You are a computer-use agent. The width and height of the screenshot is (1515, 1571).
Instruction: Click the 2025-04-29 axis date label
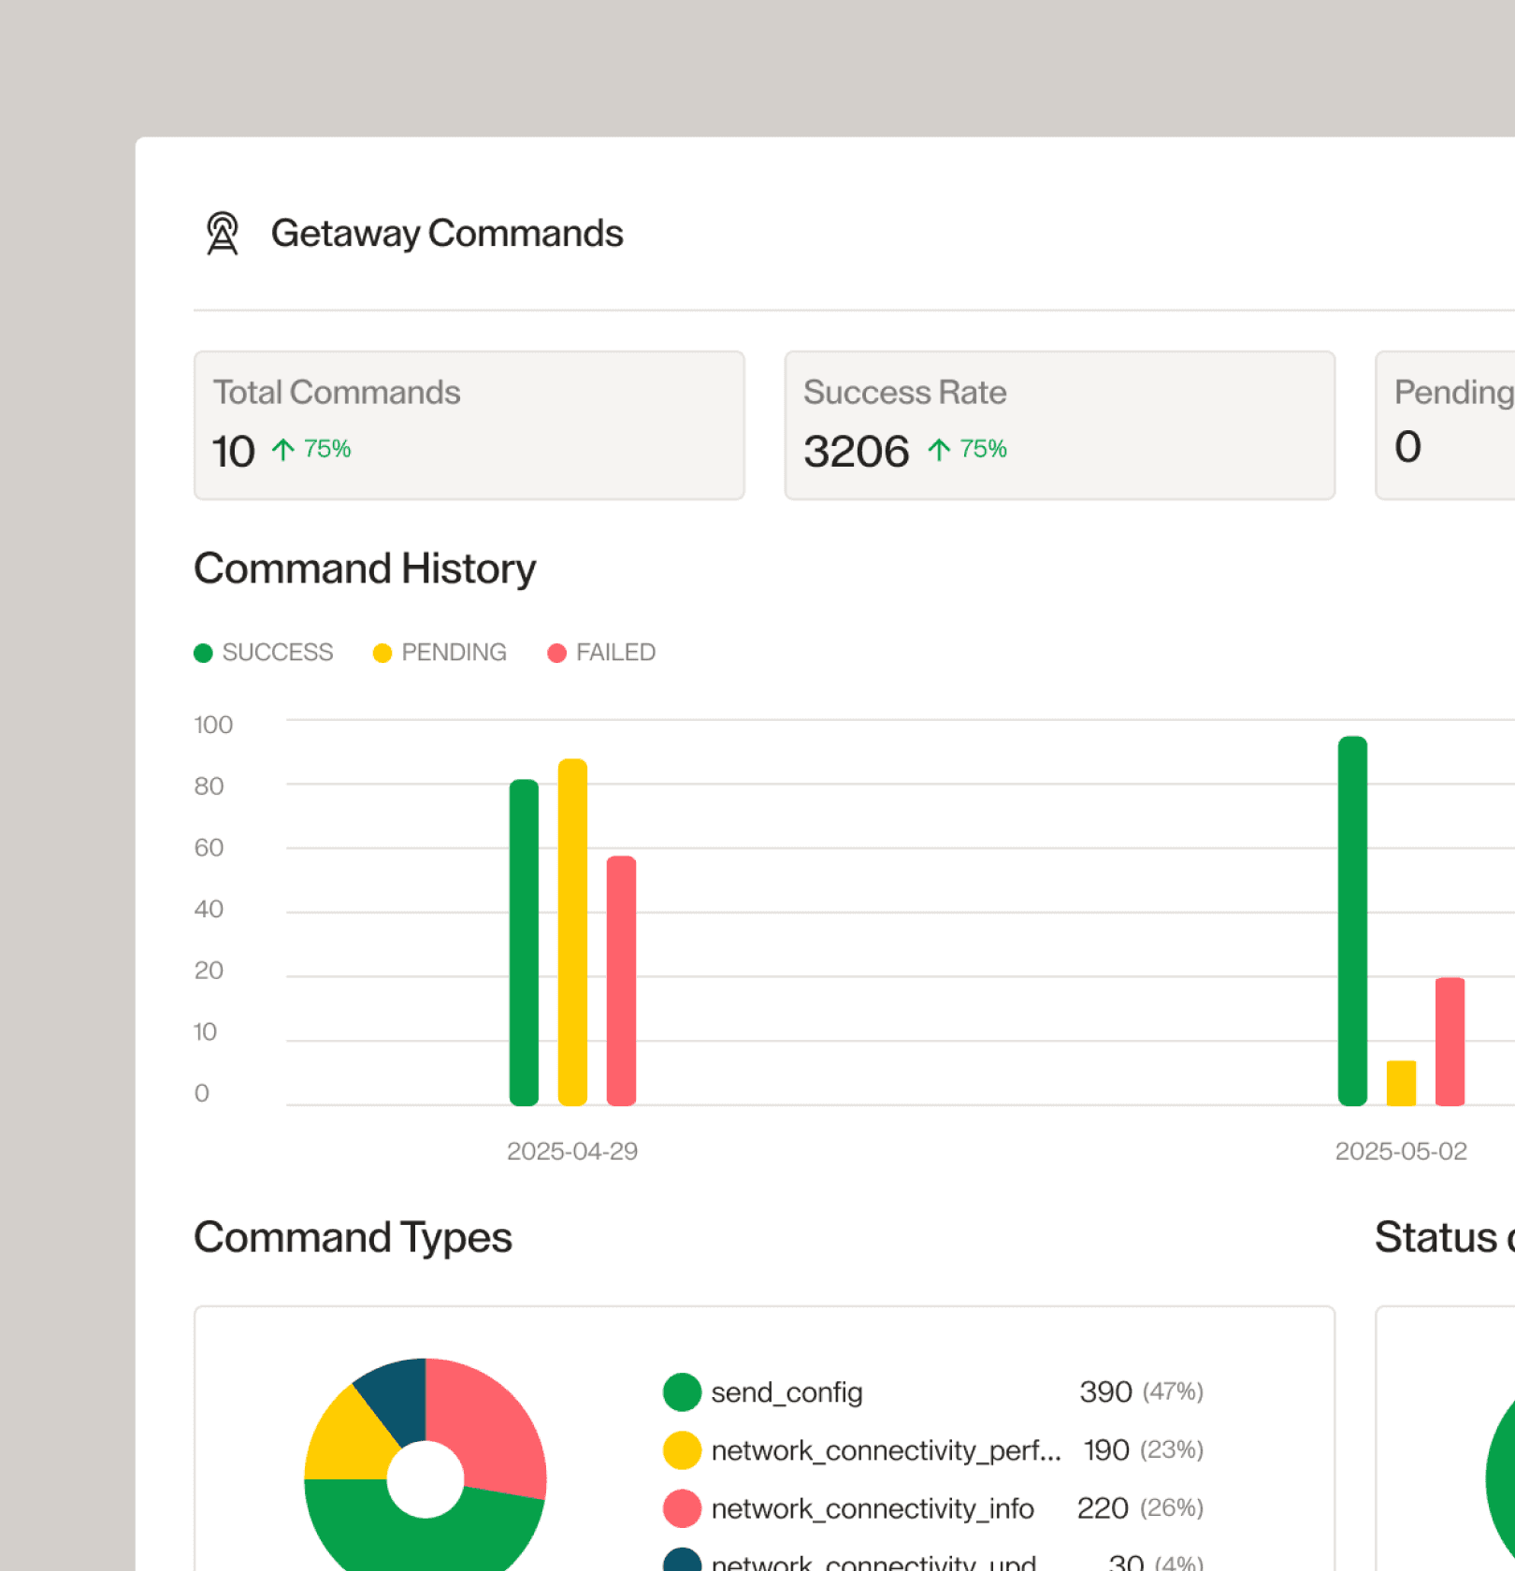coord(572,1151)
